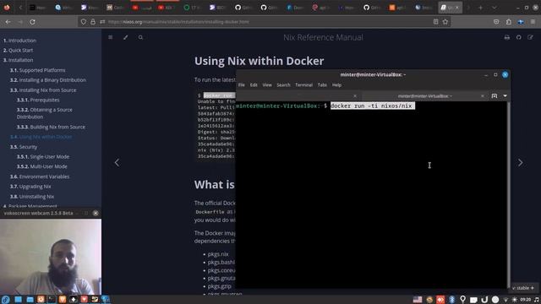Open the GitHub repository icon in manual header
Viewport: 541px width, 304px height.
pyautogui.click(x=518, y=37)
